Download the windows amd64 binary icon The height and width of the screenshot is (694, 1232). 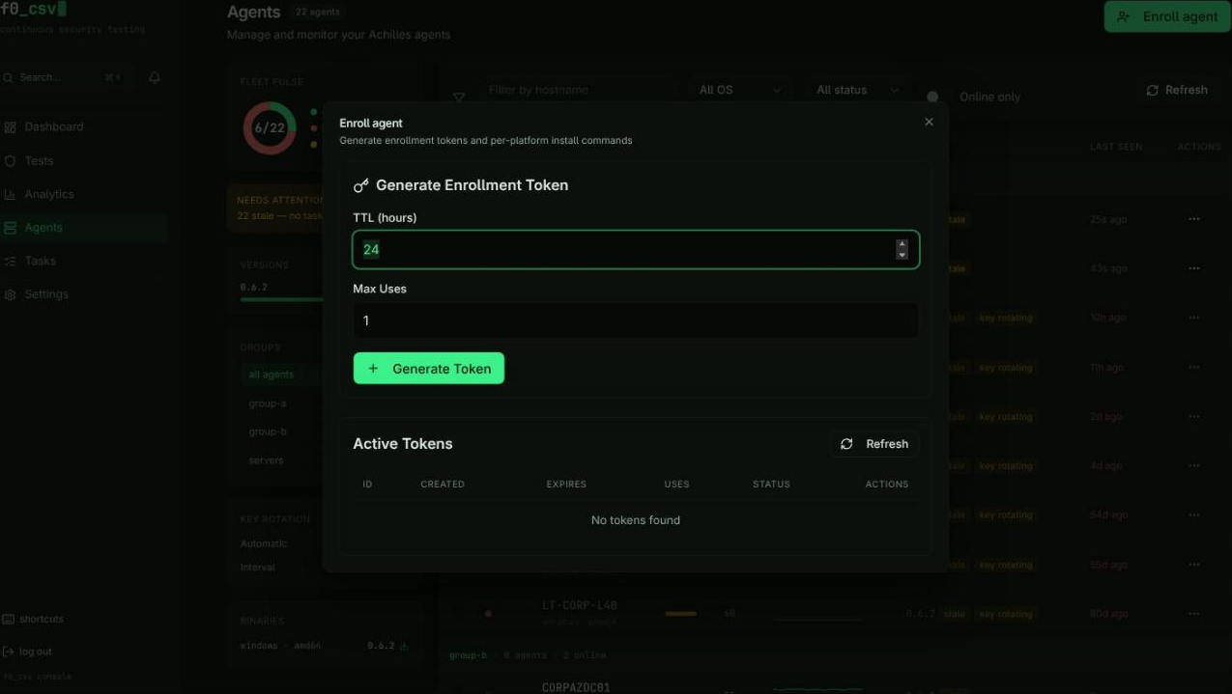(x=405, y=646)
